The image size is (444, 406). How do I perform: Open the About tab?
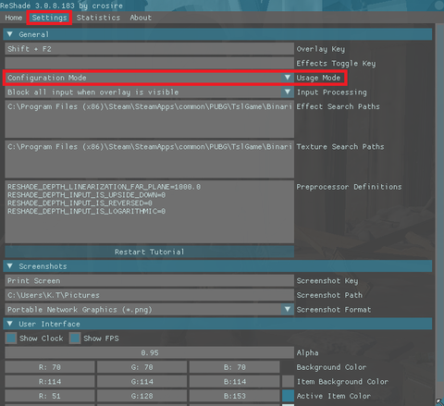[x=141, y=18]
